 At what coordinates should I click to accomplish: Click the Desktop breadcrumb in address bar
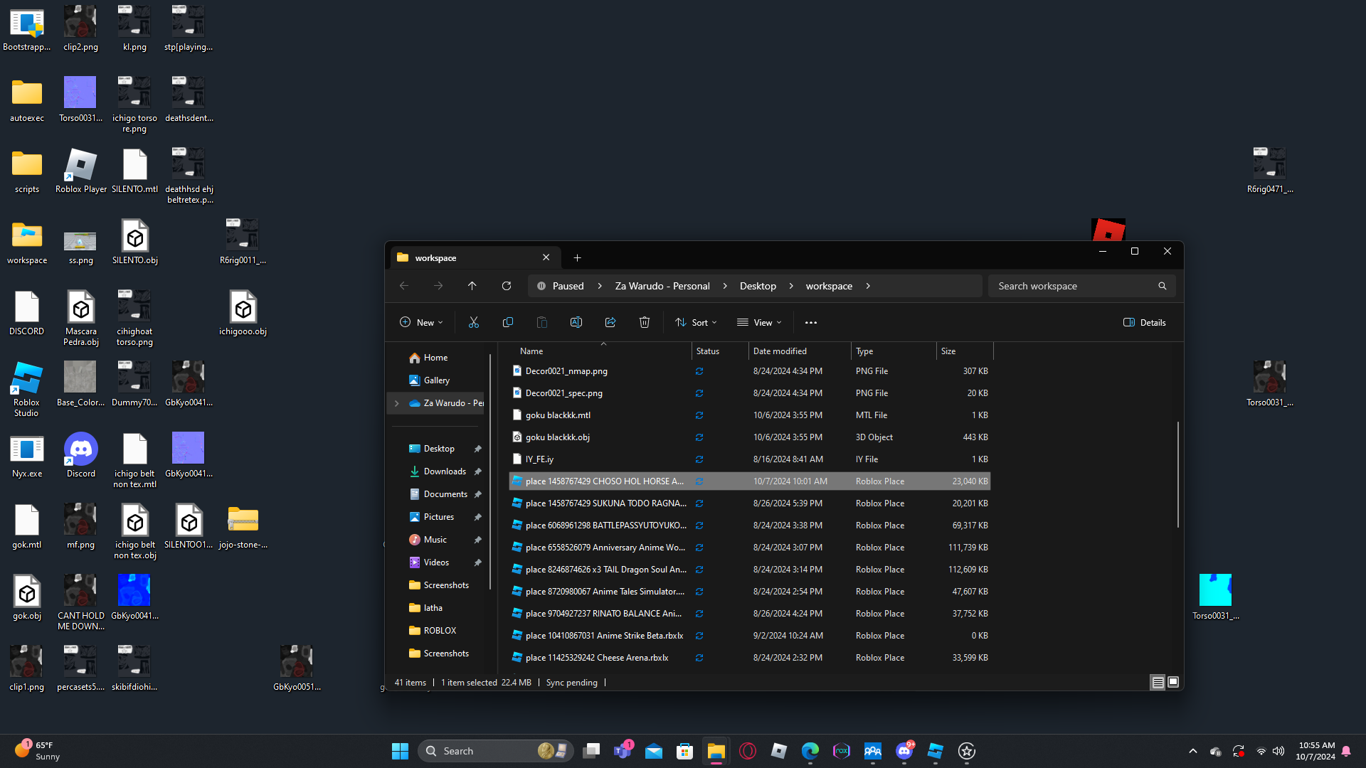pos(758,286)
